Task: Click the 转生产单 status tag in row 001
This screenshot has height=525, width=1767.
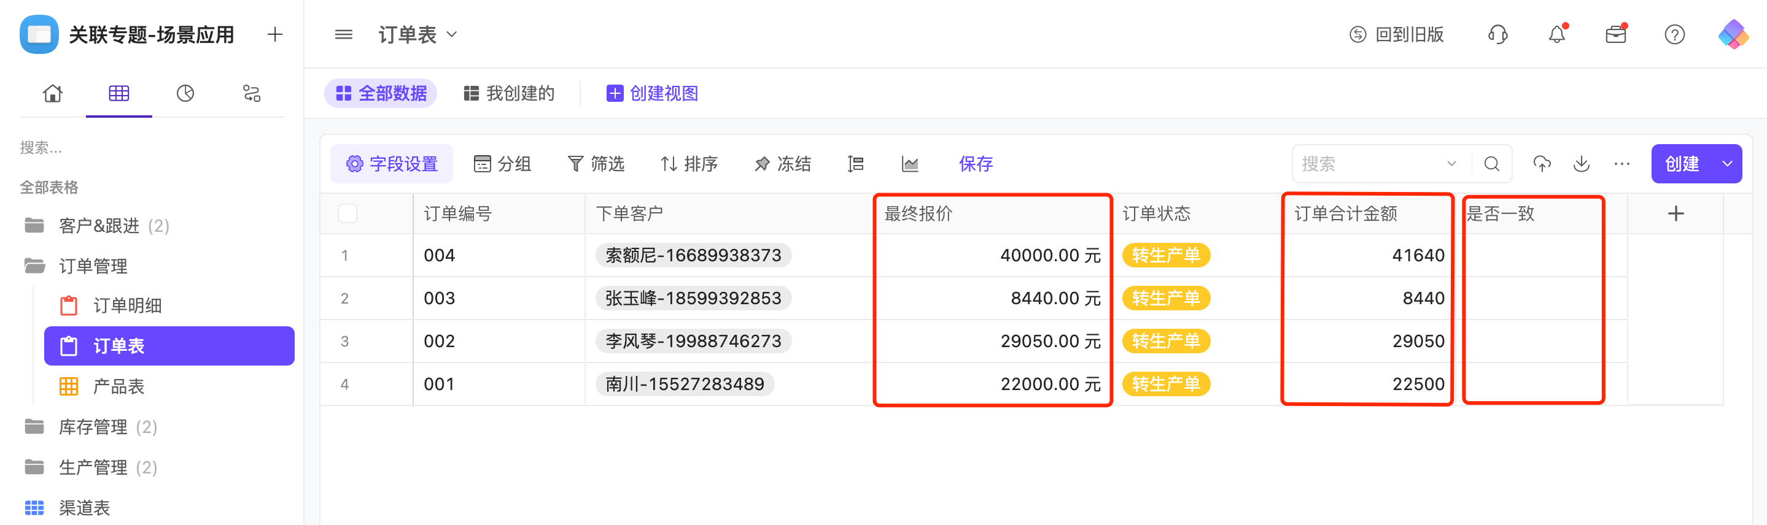Action: coord(1165,385)
